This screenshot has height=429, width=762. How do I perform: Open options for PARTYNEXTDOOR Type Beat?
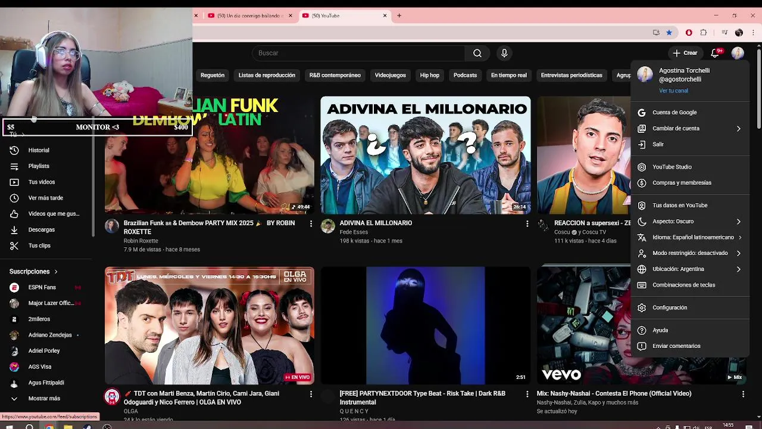527,394
